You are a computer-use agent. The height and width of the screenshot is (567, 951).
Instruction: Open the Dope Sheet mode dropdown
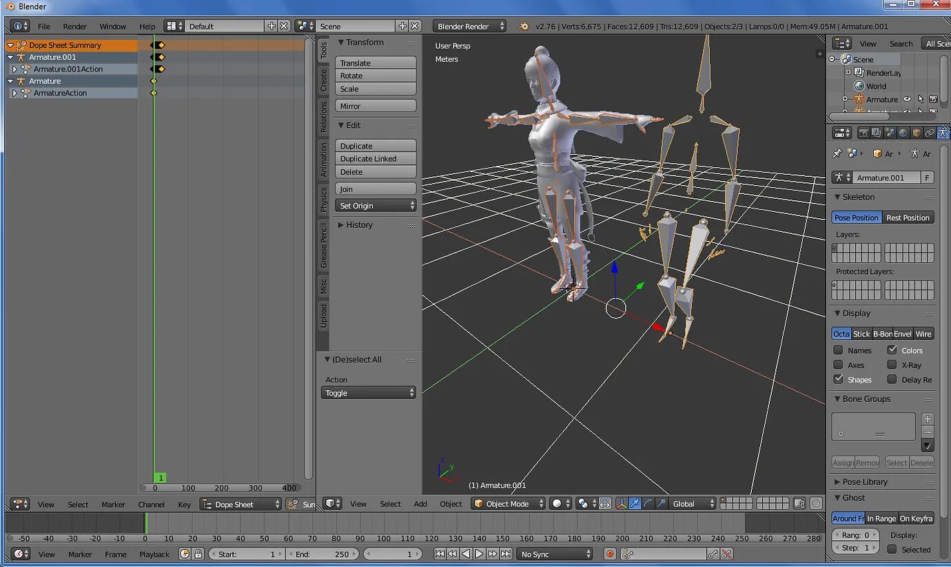coord(241,504)
